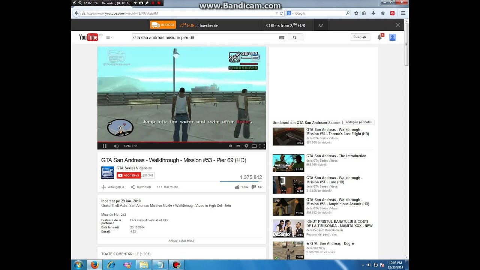Click the Firefox address bar URL
480x270 pixels.
[x=122, y=13]
